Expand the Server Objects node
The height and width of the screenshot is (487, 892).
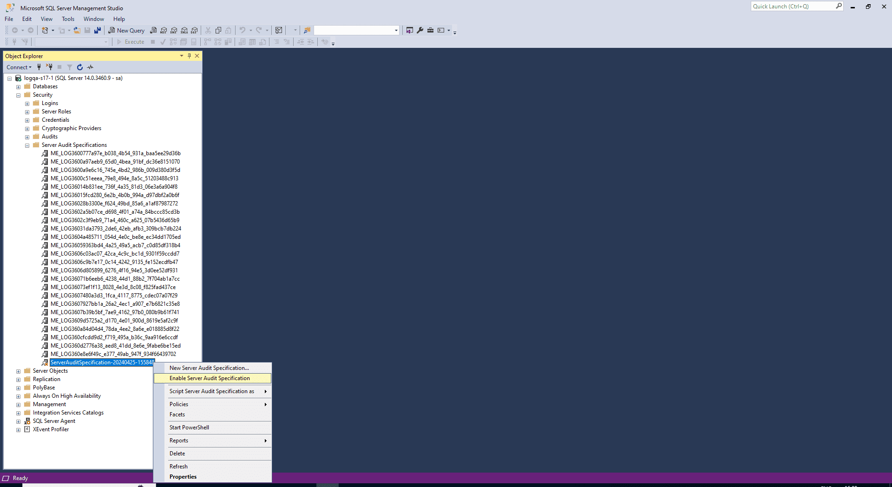[18, 371]
